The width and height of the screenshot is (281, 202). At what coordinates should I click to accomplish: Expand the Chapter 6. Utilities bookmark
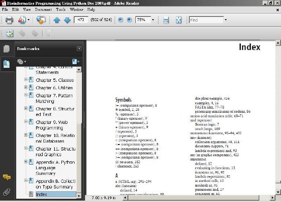coord(26,87)
